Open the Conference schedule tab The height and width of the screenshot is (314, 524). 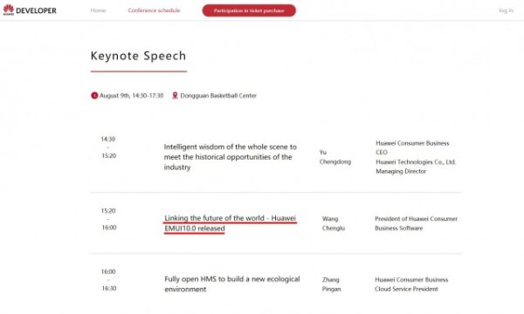coord(154,10)
